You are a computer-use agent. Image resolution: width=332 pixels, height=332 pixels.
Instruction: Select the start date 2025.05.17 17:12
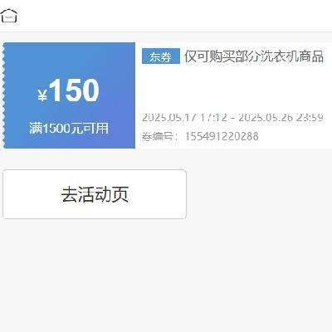click(x=184, y=118)
